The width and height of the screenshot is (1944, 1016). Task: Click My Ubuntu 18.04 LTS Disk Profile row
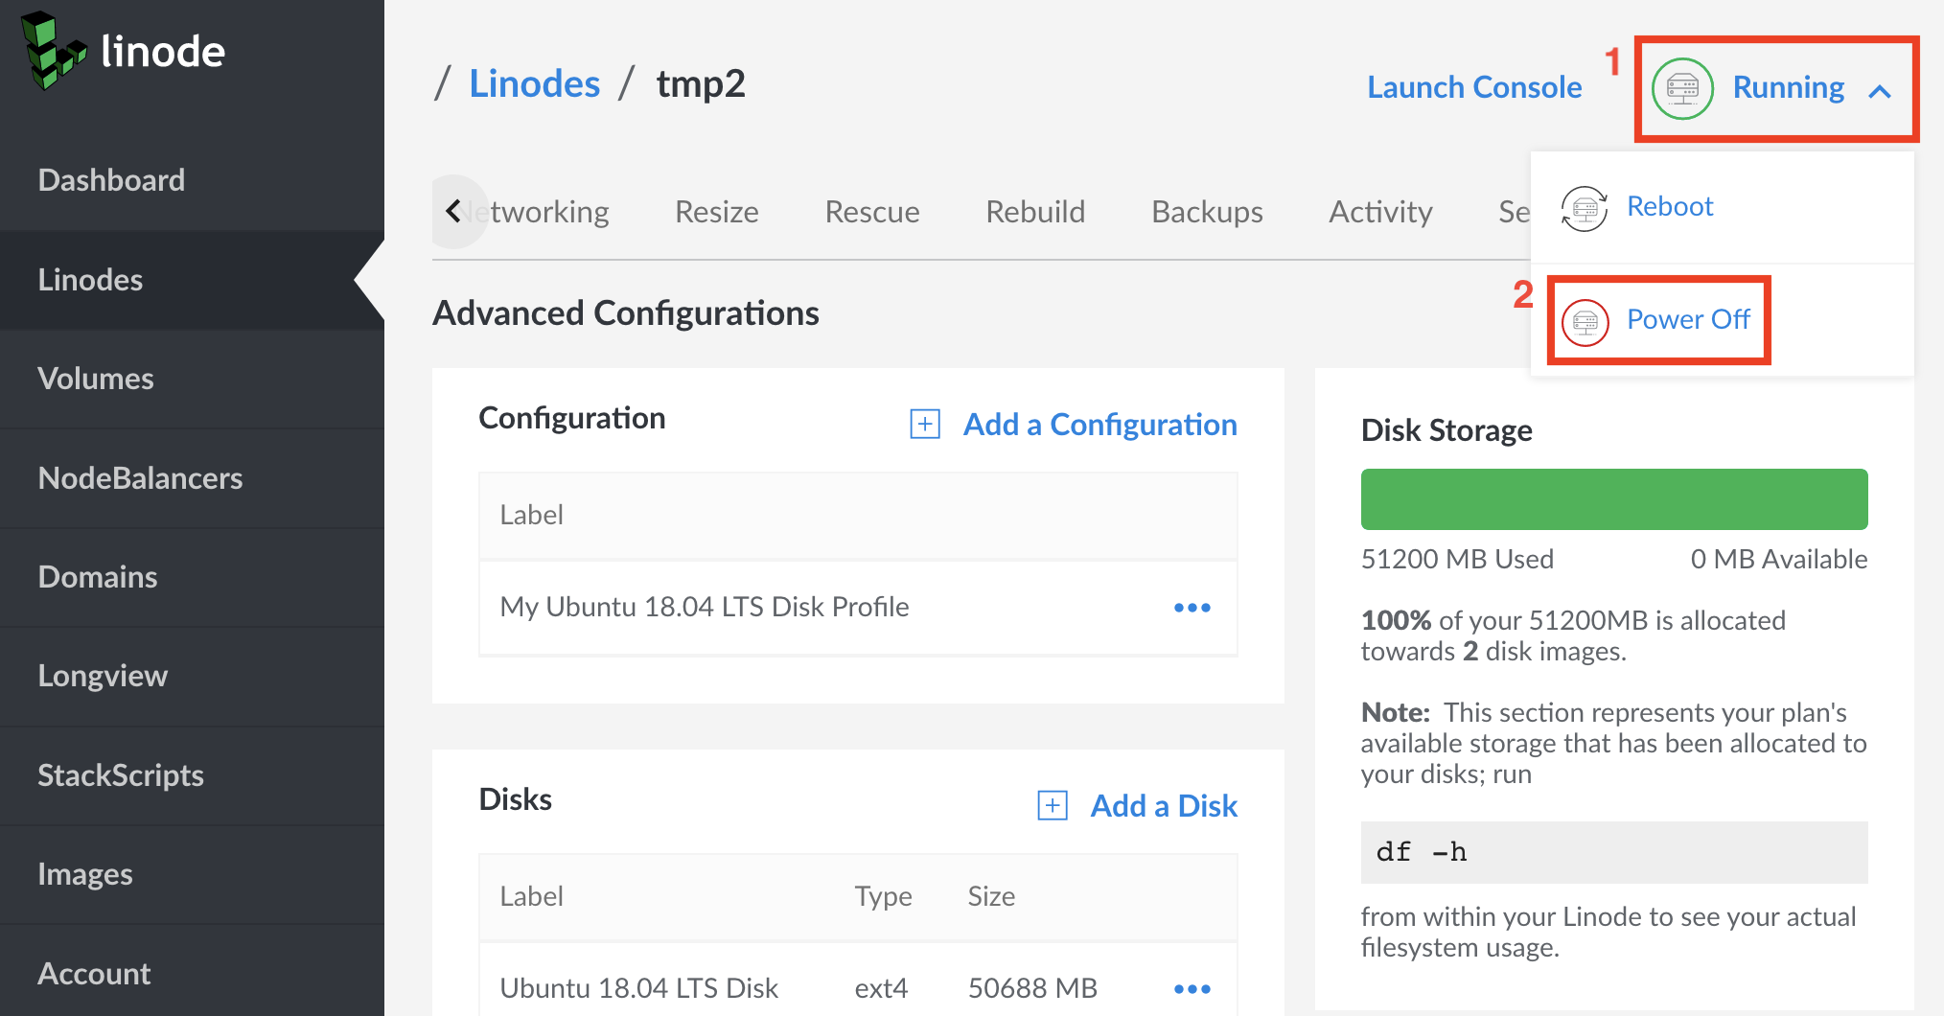[858, 608]
